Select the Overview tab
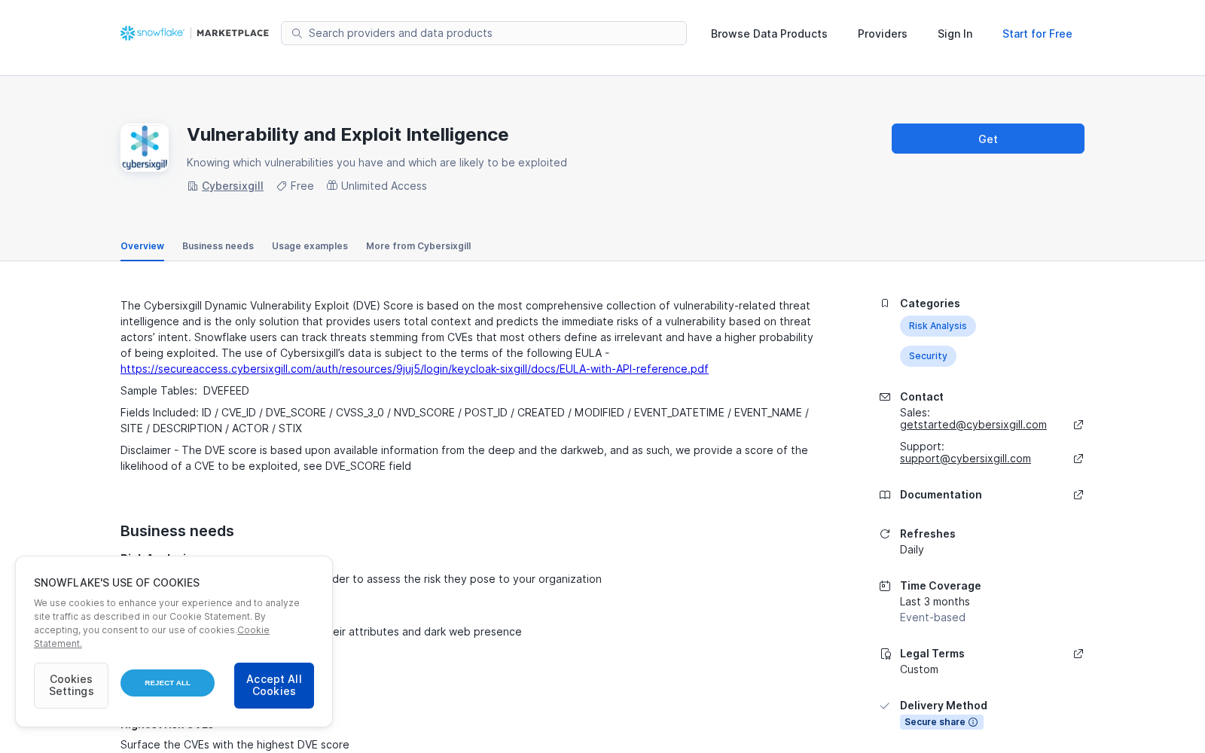 tap(142, 246)
